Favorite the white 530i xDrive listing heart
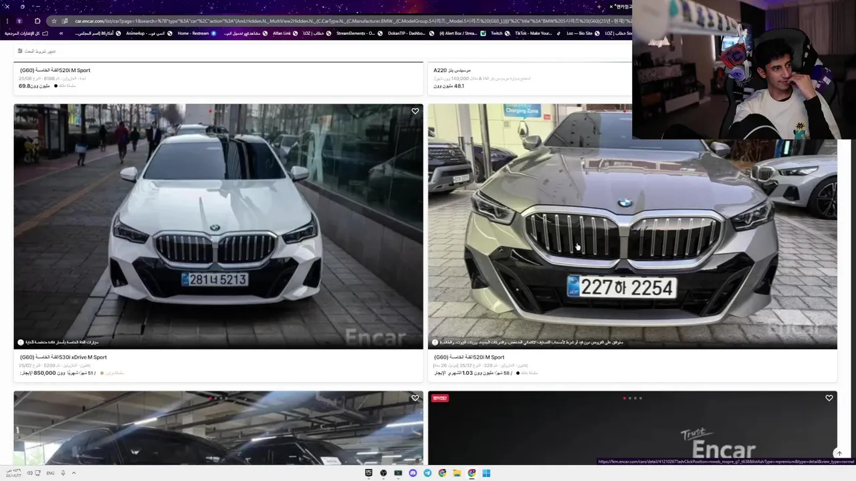Screen dimensions: 856x481 (x=415, y=112)
